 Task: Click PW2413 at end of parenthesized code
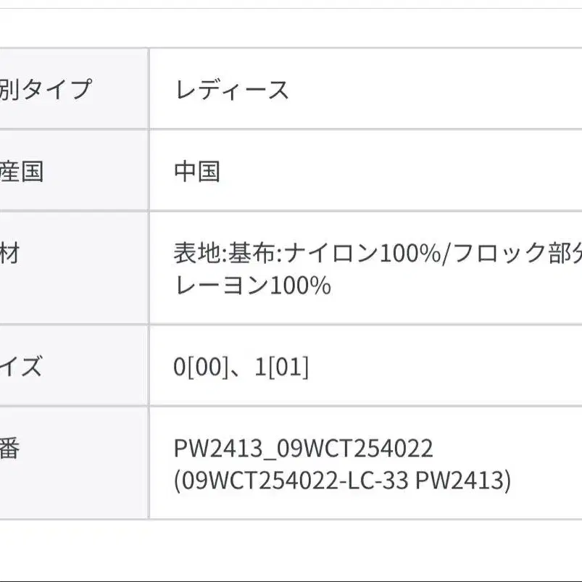coord(461,481)
